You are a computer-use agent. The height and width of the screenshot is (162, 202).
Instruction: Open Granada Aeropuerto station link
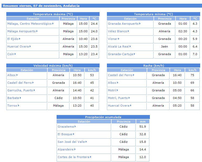tap(124, 24)
